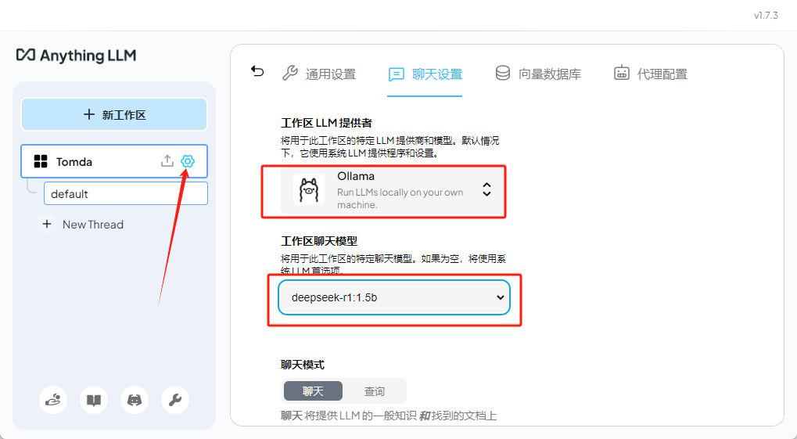Switch to the 通用设置 tab
This screenshot has width=797, height=439.
point(319,74)
